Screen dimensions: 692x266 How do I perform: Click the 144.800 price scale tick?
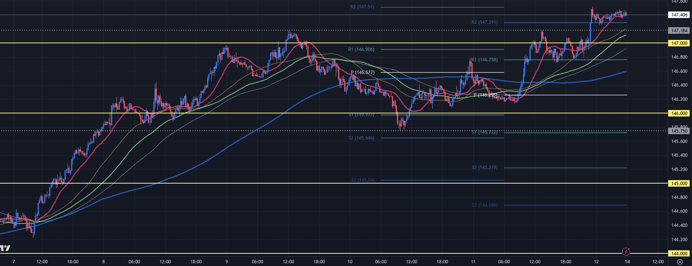(x=679, y=197)
